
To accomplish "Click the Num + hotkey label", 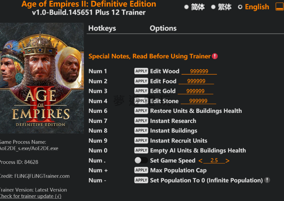I will coord(98,170).
